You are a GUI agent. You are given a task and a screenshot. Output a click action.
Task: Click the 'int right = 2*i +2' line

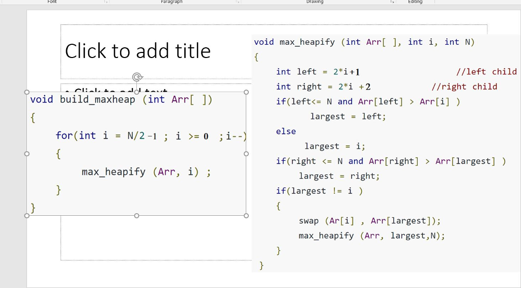pyautogui.click(x=323, y=87)
